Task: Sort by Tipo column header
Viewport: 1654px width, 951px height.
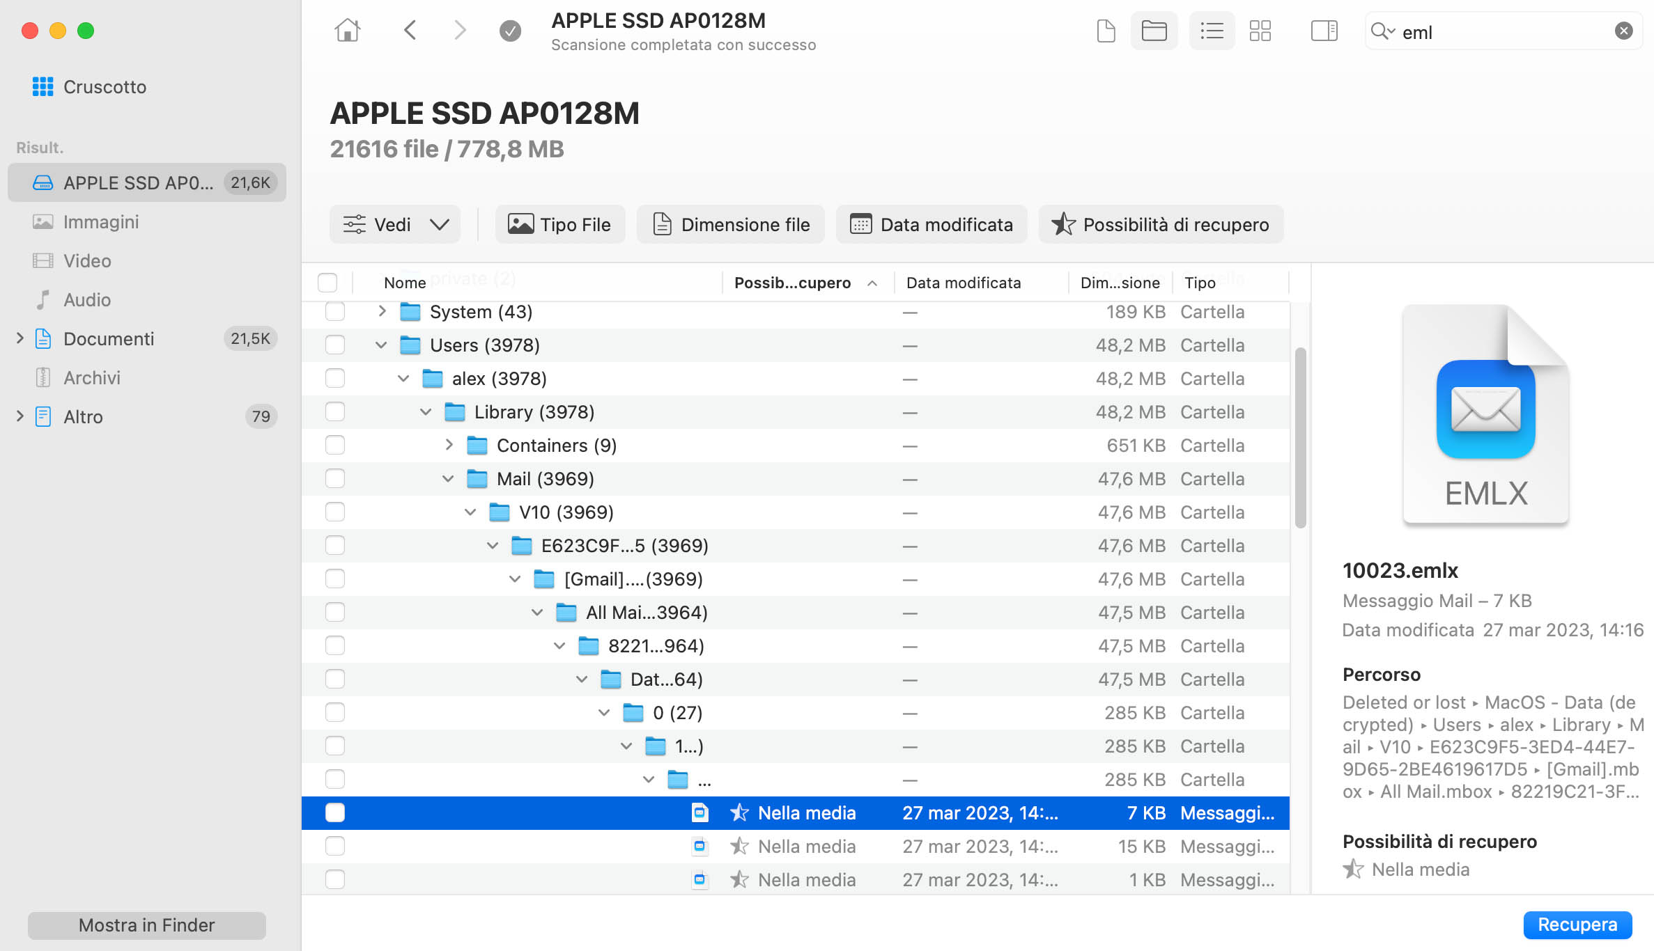Action: (x=1200, y=283)
